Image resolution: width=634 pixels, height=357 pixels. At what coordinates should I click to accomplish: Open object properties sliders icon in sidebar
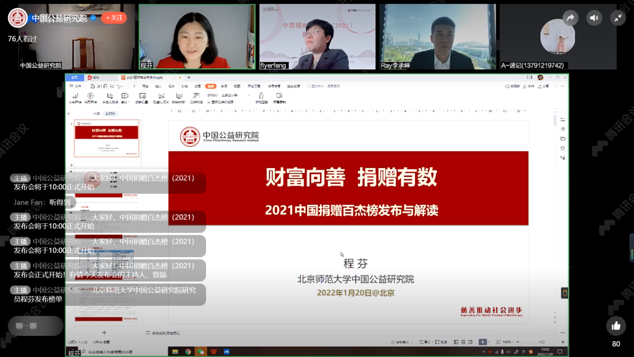[x=562, y=120]
